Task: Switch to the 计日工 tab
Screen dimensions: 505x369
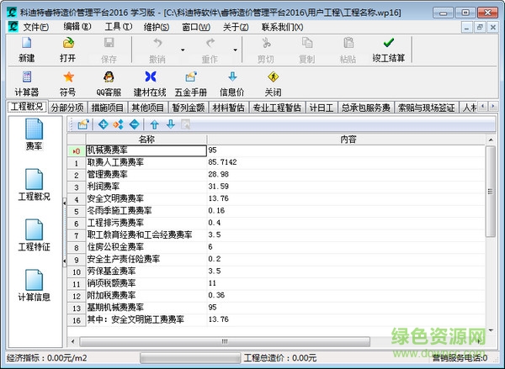Action: (x=322, y=108)
